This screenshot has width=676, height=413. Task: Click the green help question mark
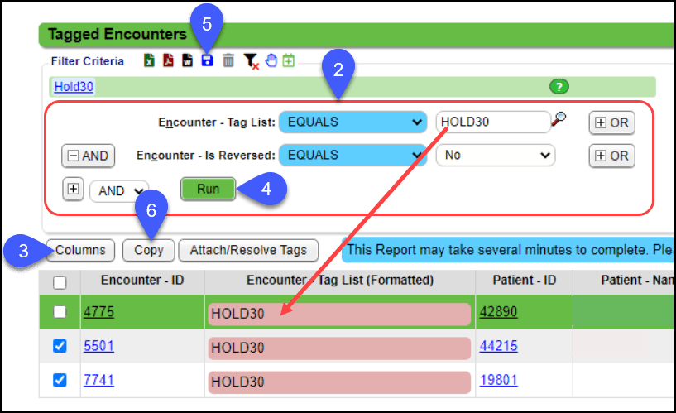coord(559,86)
